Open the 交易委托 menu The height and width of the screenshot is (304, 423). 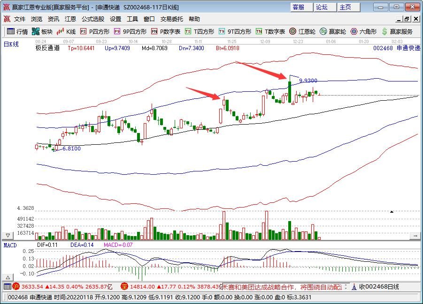pyautogui.click(x=171, y=19)
